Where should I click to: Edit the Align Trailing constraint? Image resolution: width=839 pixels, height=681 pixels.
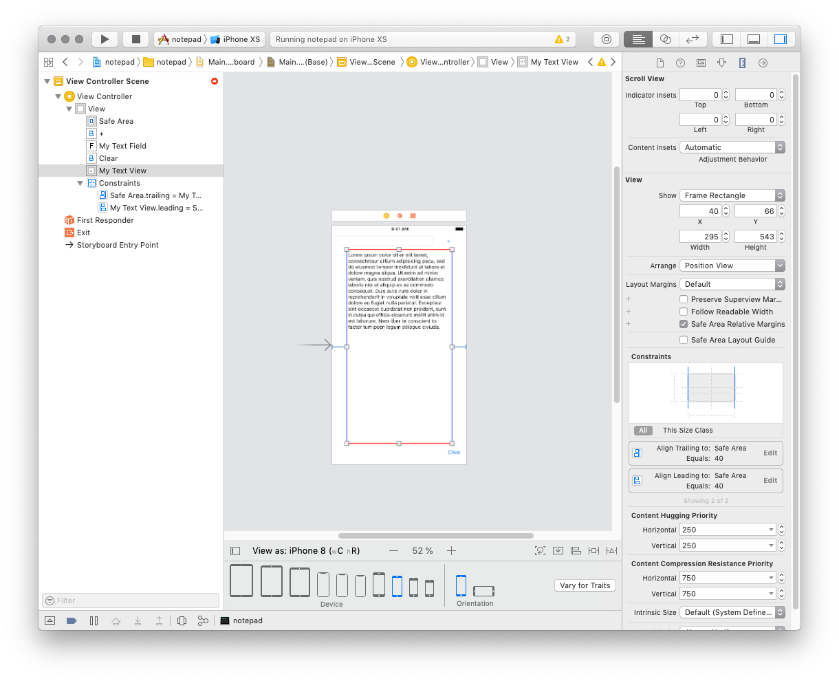click(770, 453)
